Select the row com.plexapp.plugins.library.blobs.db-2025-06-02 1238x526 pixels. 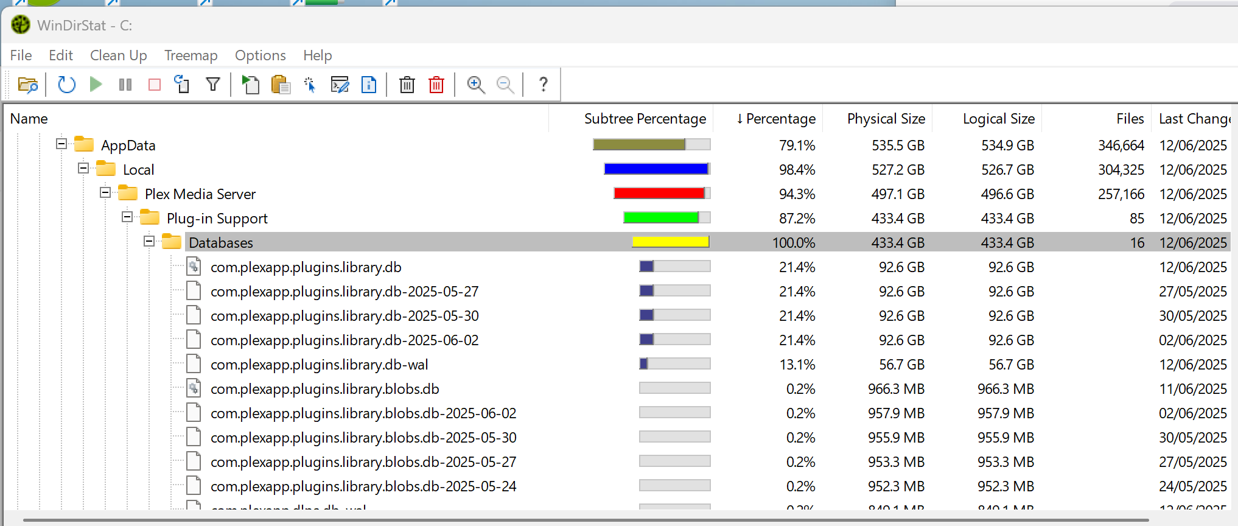click(x=617, y=413)
